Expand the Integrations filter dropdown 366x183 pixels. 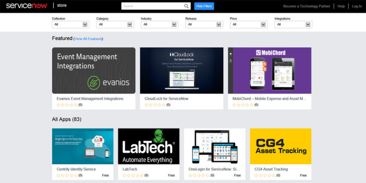pos(294,24)
